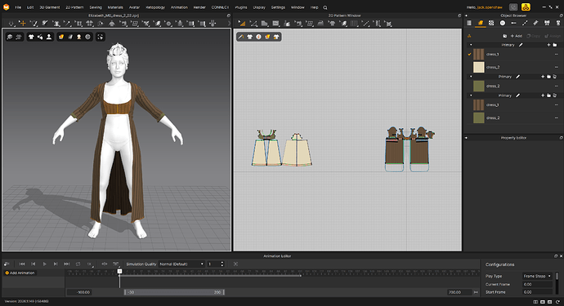
Task: Open the Topstitch diagonal-line tab
Action: click(525, 23)
